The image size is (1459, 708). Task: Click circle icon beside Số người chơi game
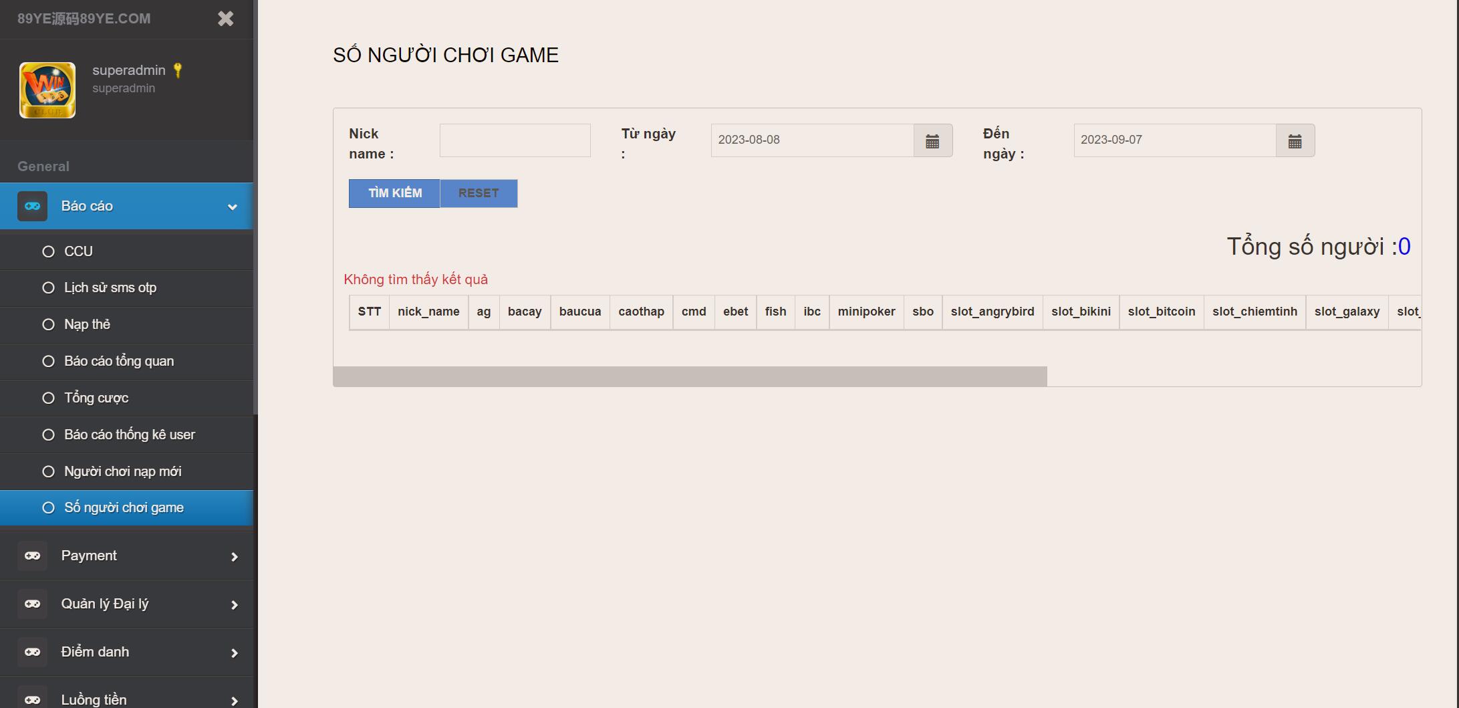click(48, 507)
